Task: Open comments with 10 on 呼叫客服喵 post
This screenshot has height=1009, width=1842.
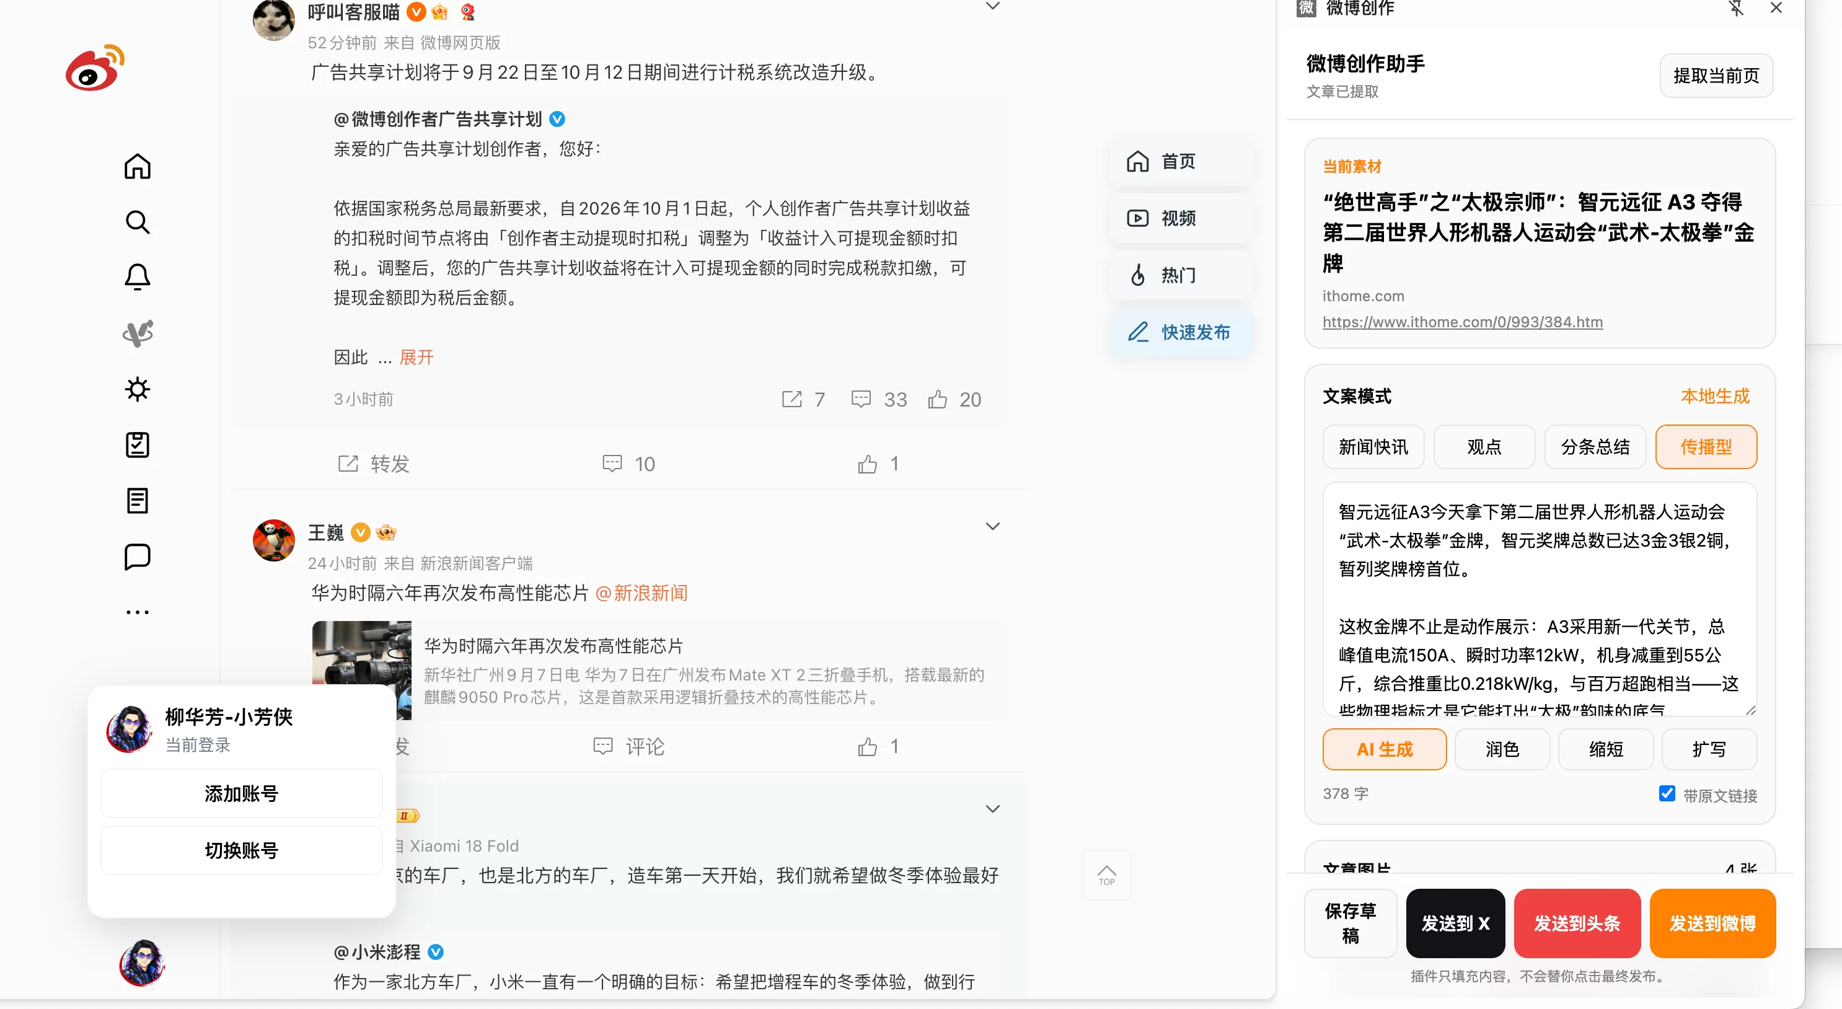Action: (628, 464)
